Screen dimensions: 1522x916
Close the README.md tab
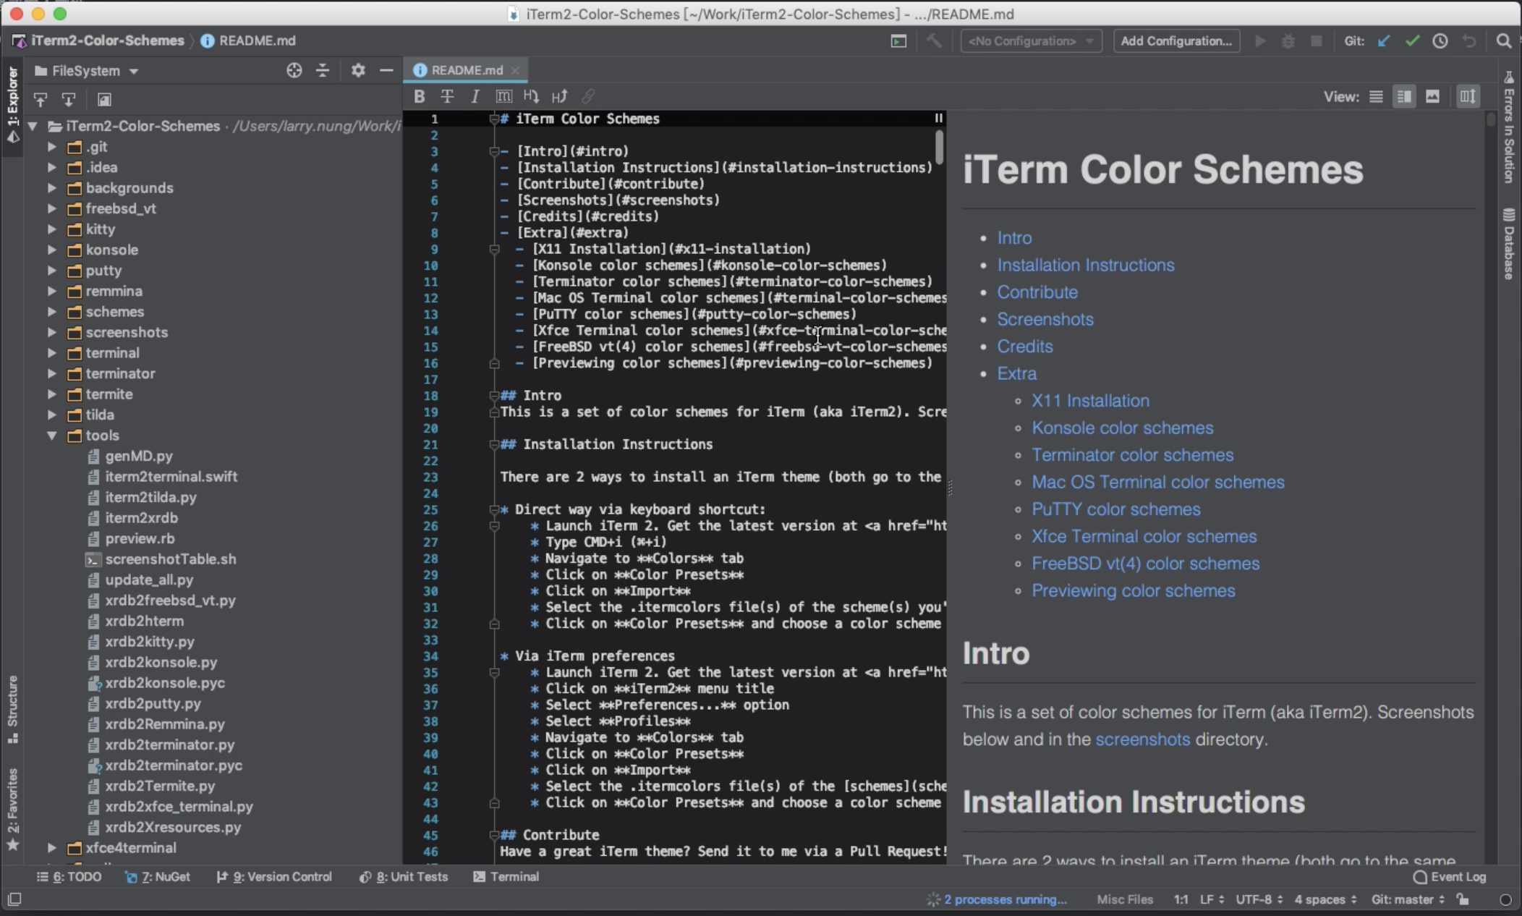pos(515,70)
